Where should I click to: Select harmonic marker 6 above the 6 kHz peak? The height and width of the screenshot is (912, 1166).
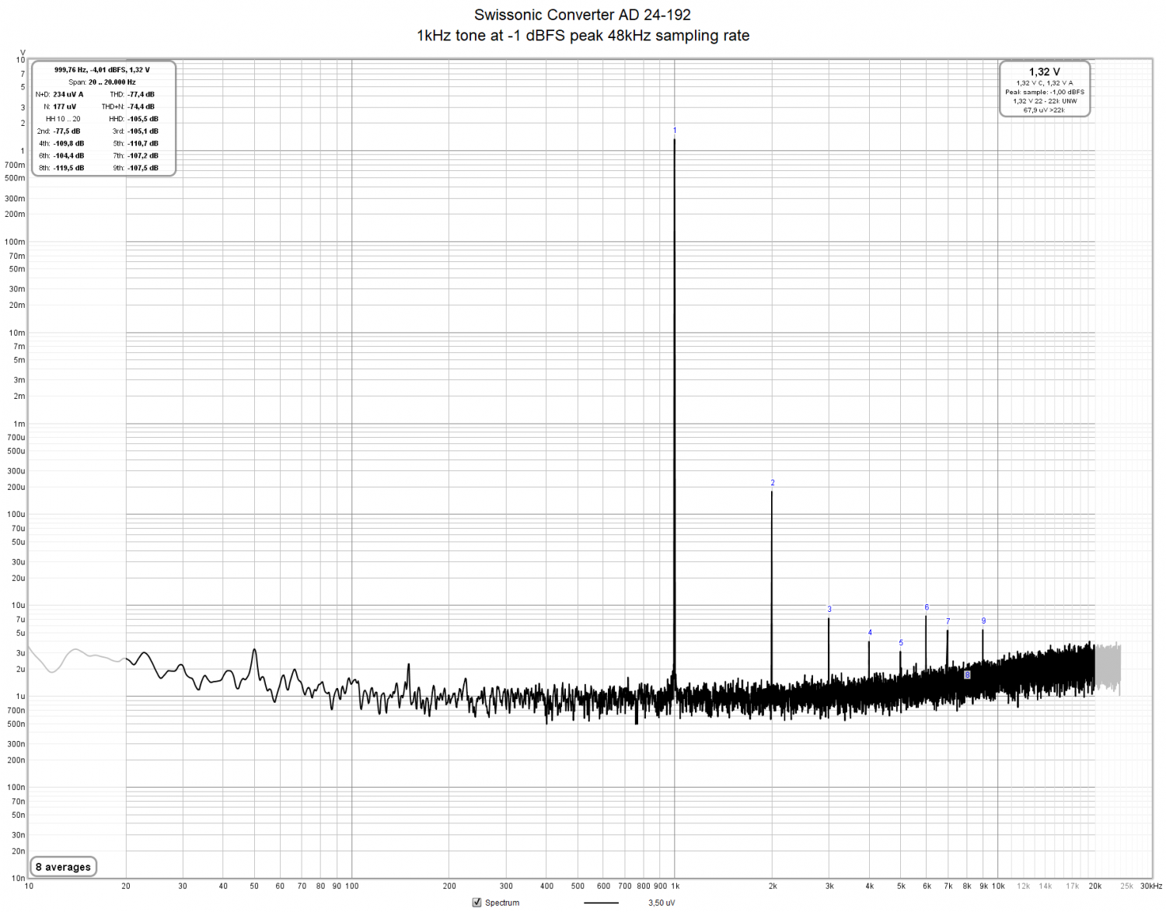(x=927, y=607)
